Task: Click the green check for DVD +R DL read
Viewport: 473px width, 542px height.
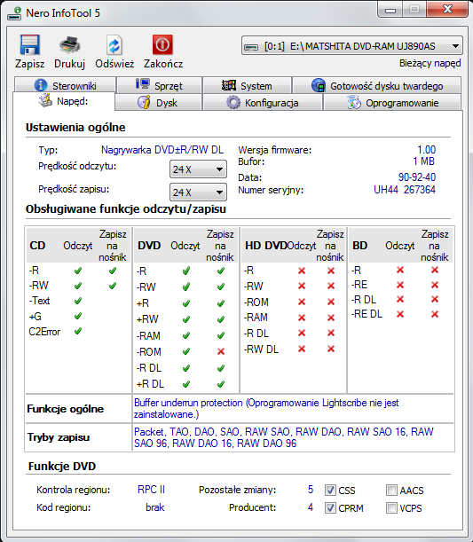Action: point(186,384)
